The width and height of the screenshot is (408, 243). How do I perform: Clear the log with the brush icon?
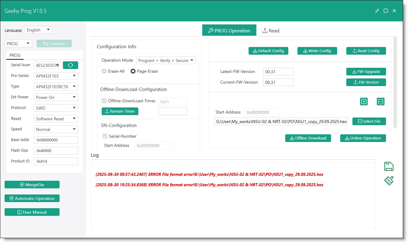pos(388,180)
